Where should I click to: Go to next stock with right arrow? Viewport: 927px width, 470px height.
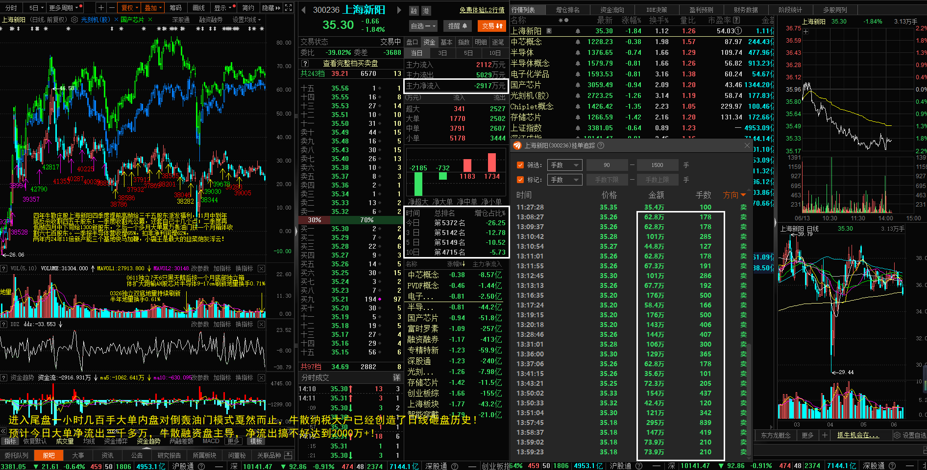coord(399,10)
